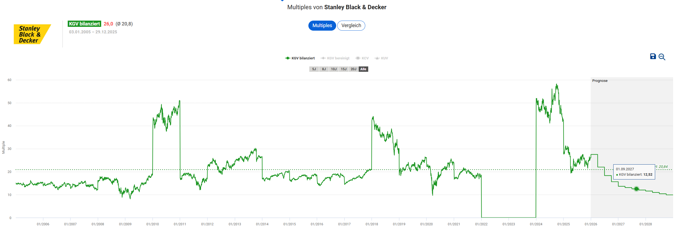This screenshot has height=231, width=678.
Task: Switch to the Multiples tab
Action: click(x=322, y=25)
